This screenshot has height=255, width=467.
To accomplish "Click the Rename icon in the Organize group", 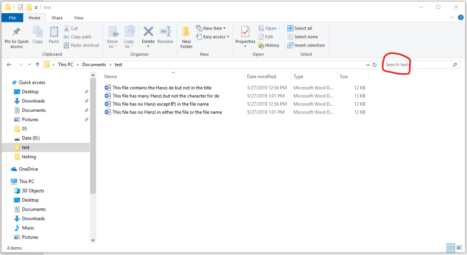I will tap(165, 31).
